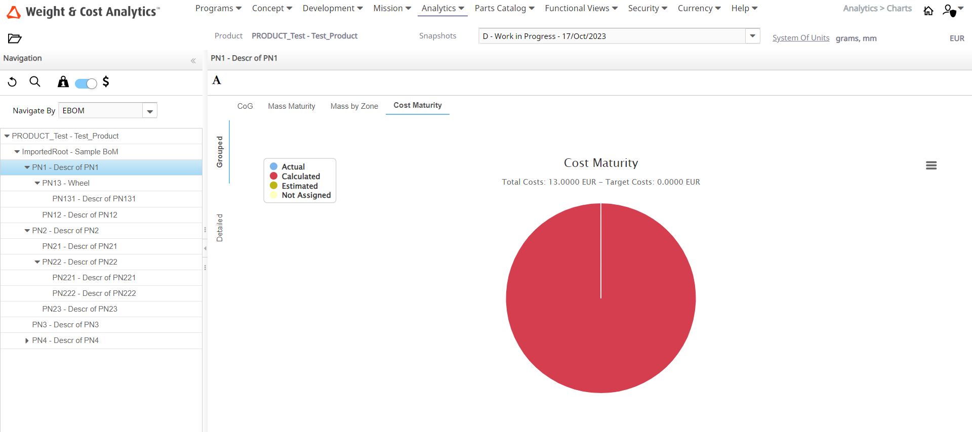The height and width of the screenshot is (432, 972).
Task: Toggle the weight/cost mode switch
Action: (x=86, y=83)
